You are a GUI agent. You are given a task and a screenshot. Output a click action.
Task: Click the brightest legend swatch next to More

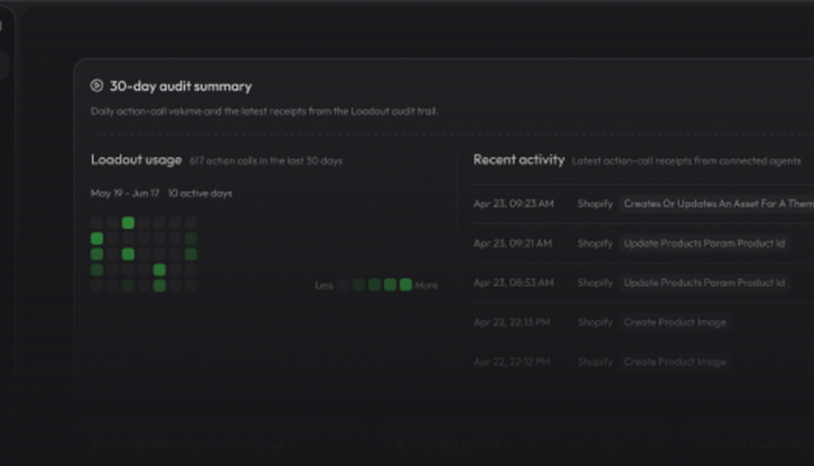(x=406, y=285)
